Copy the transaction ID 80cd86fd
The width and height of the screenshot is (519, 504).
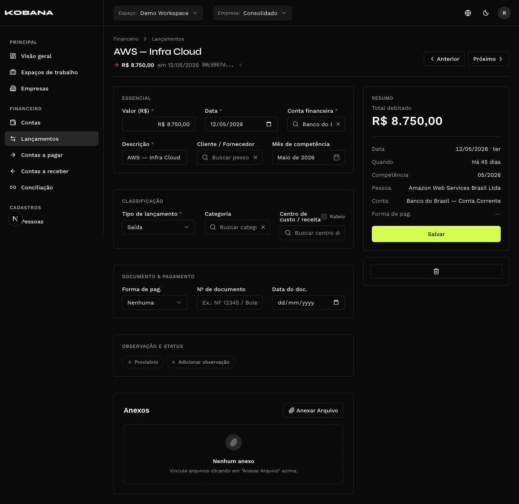coord(241,65)
